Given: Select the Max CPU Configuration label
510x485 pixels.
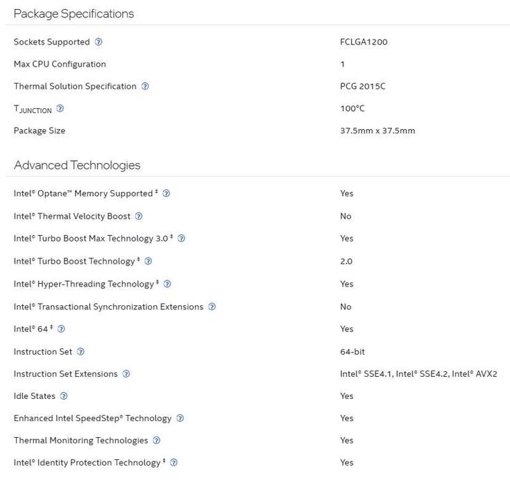Looking at the screenshot, I should click(x=60, y=64).
